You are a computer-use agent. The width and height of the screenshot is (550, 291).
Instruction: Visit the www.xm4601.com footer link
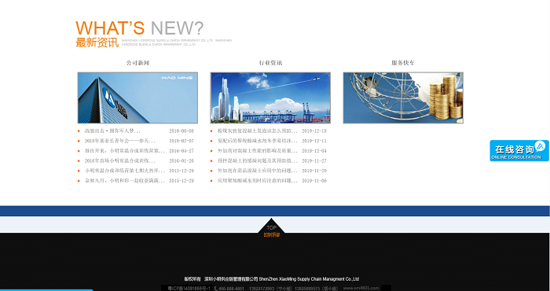[x=361, y=288]
